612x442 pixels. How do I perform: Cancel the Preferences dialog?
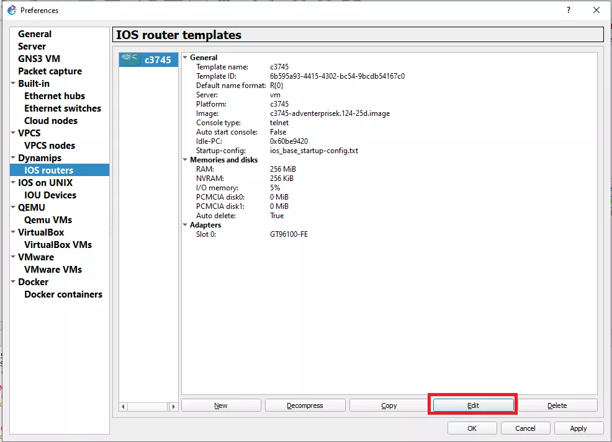coord(525,428)
